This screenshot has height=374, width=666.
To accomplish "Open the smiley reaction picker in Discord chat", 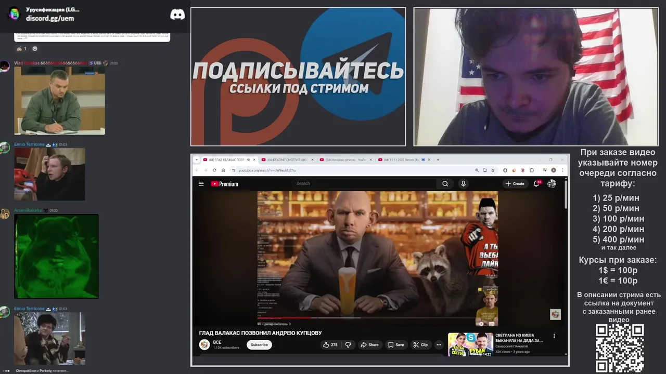I will pos(35,48).
